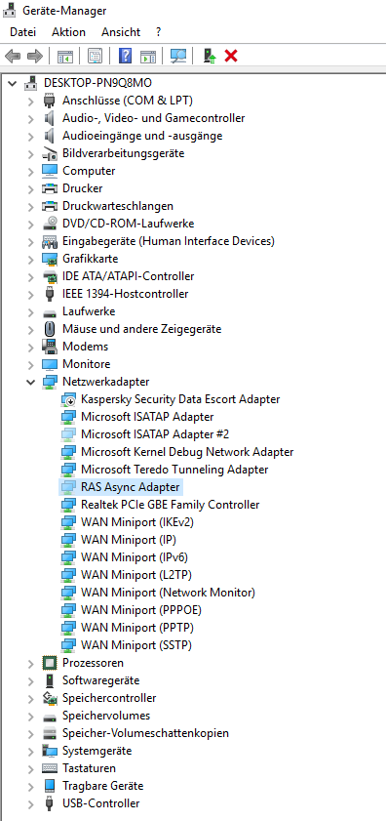Select the Speicher-Volumeschattenkopien text label

[x=145, y=733]
